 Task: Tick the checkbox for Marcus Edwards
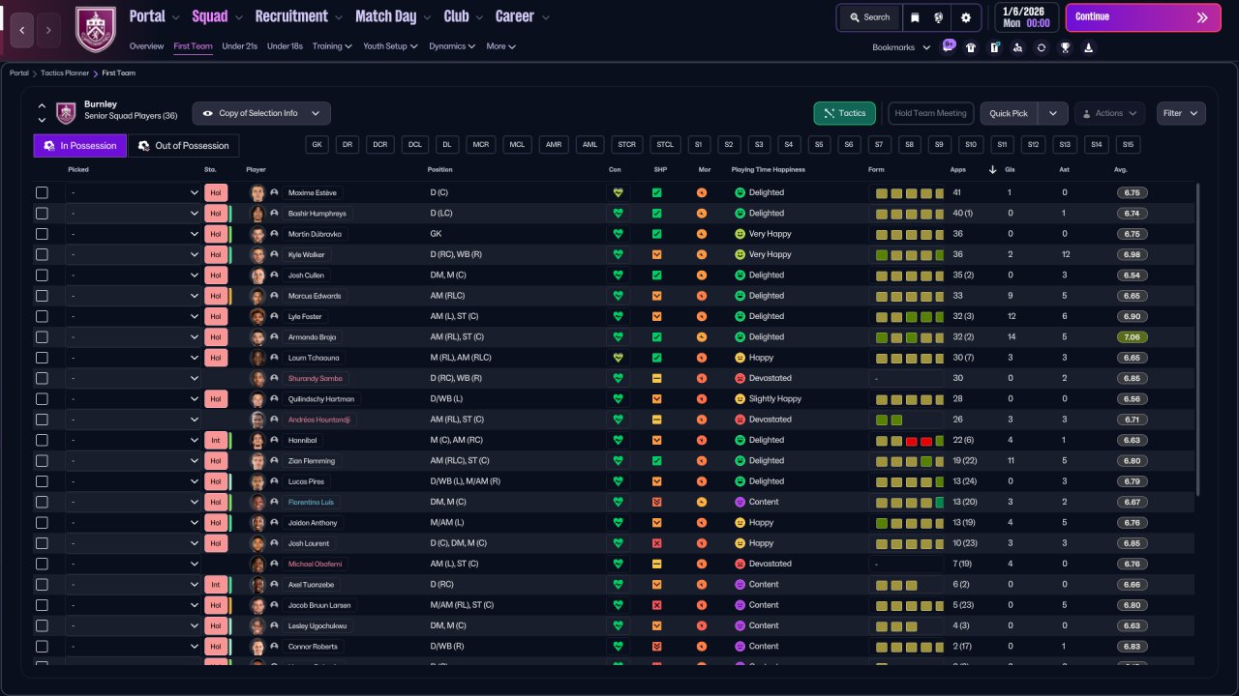point(42,296)
